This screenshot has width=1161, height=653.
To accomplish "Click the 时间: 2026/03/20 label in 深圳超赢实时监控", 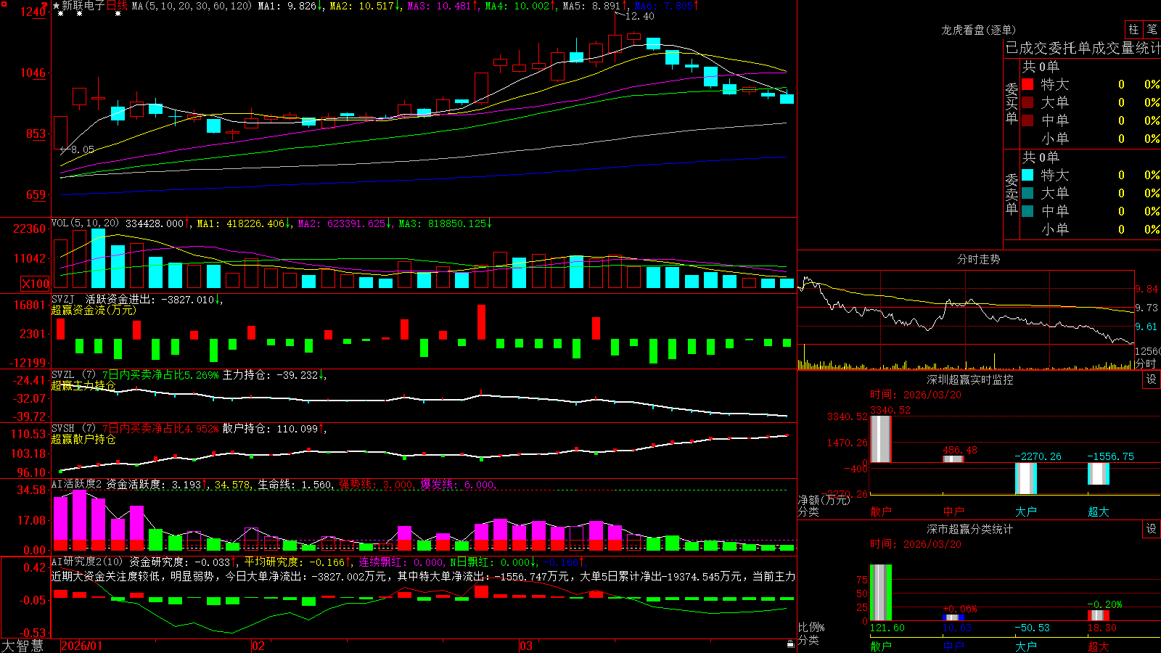I will pos(916,395).
